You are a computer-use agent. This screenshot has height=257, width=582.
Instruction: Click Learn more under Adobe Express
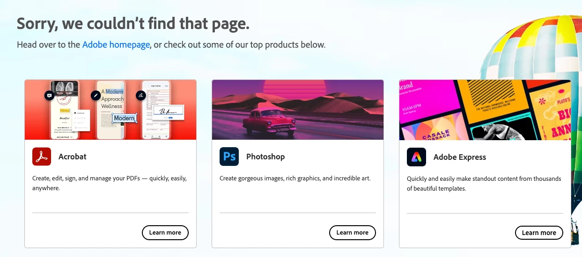(539, 233)
